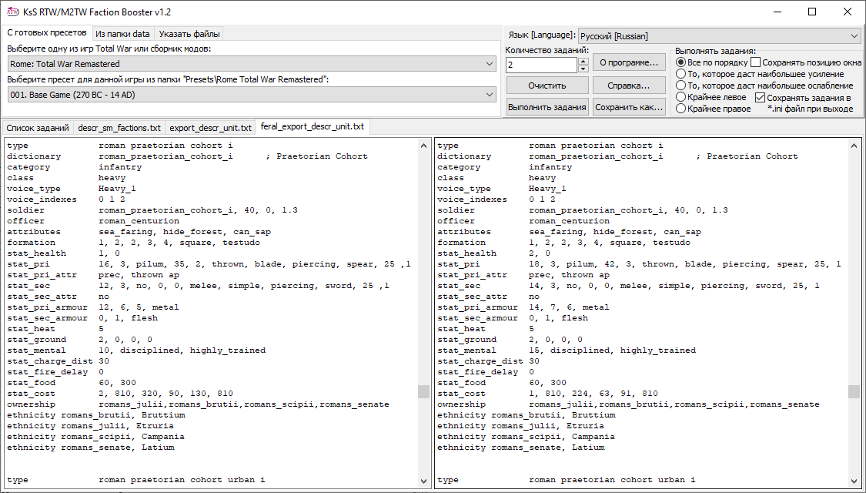The height and width of the screenshot is (493, 866).
Task: Increase task count with spinner up arrow
Action: pos(583,62)
